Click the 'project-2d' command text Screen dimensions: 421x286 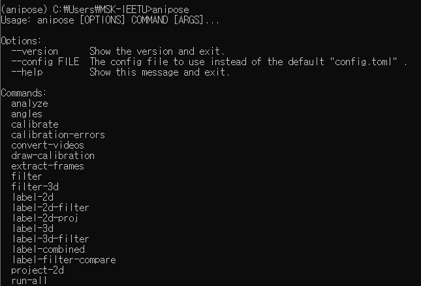pos(37,270)
